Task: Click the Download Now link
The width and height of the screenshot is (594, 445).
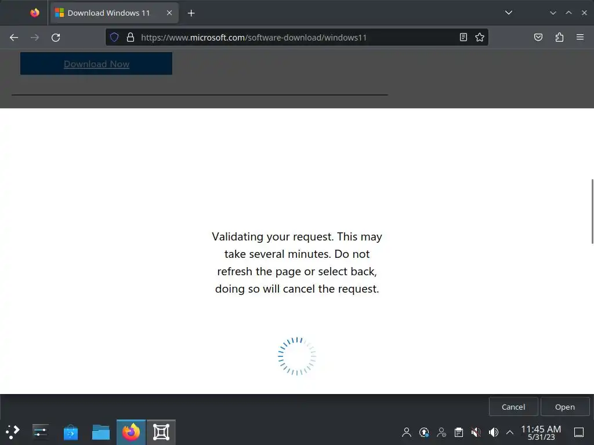Action: pyautogui.click(x=96, y=64)
